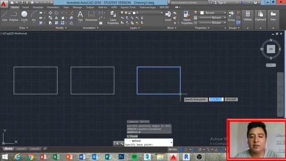This screenshot has width=286, height=161.
Task: Toggle snap mode in the status bar
Action: pyautogui.click(x=186, y=149)
